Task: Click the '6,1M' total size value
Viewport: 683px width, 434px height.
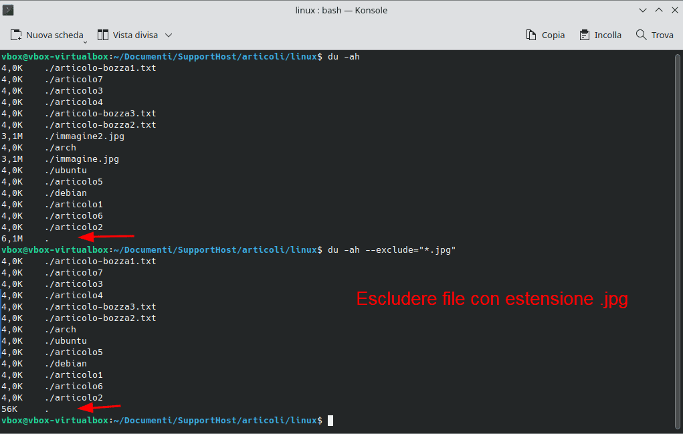Action: point(12,239)
